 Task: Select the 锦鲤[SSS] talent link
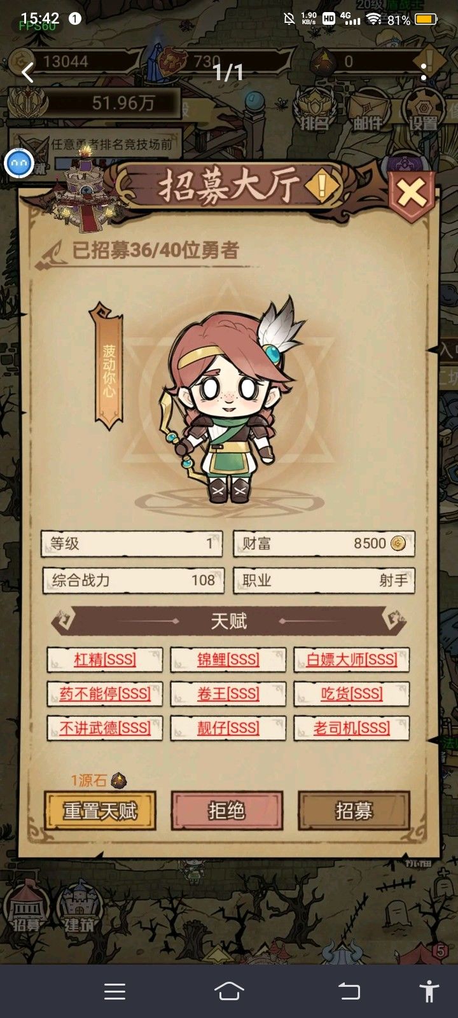[228, 660]
